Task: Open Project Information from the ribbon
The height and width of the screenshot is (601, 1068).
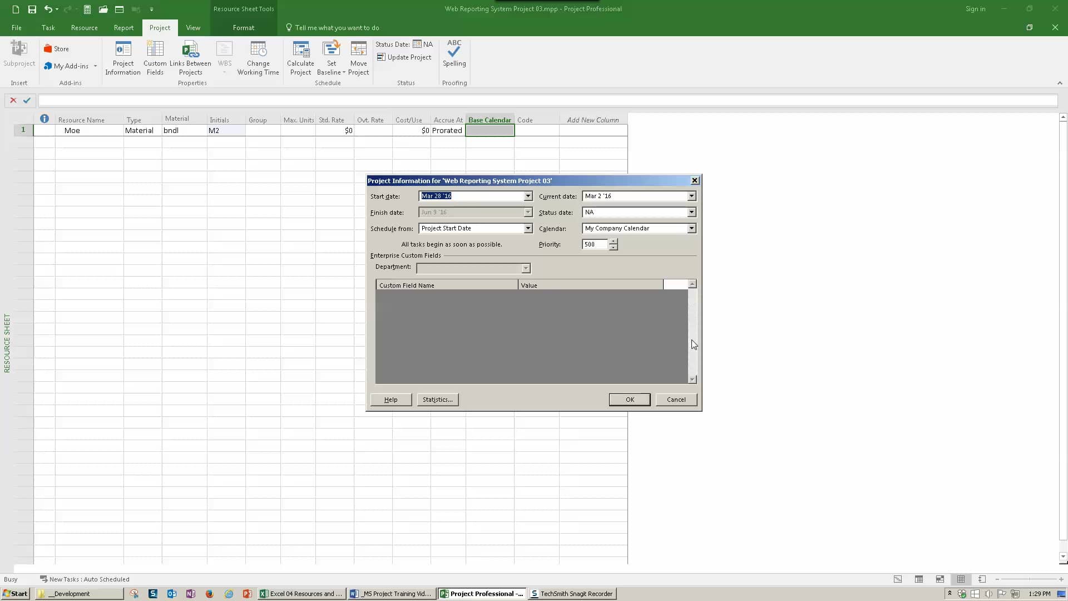Action: point(123,58)
